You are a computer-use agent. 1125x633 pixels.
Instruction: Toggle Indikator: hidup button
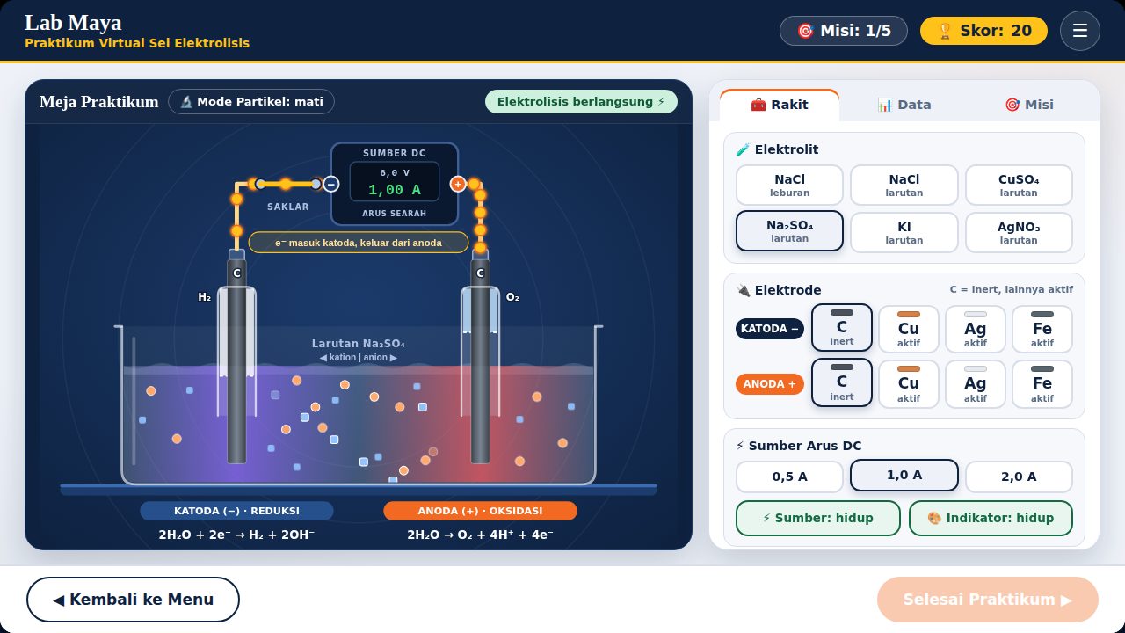[991, 518]
